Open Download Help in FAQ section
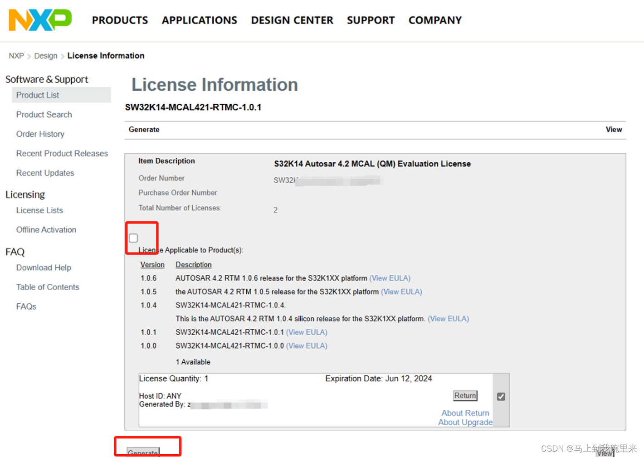 (44, 267)
